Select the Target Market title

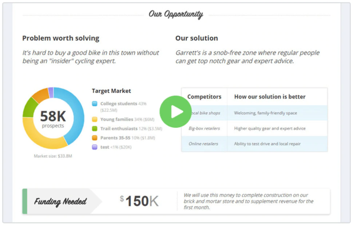click(111, 91)
